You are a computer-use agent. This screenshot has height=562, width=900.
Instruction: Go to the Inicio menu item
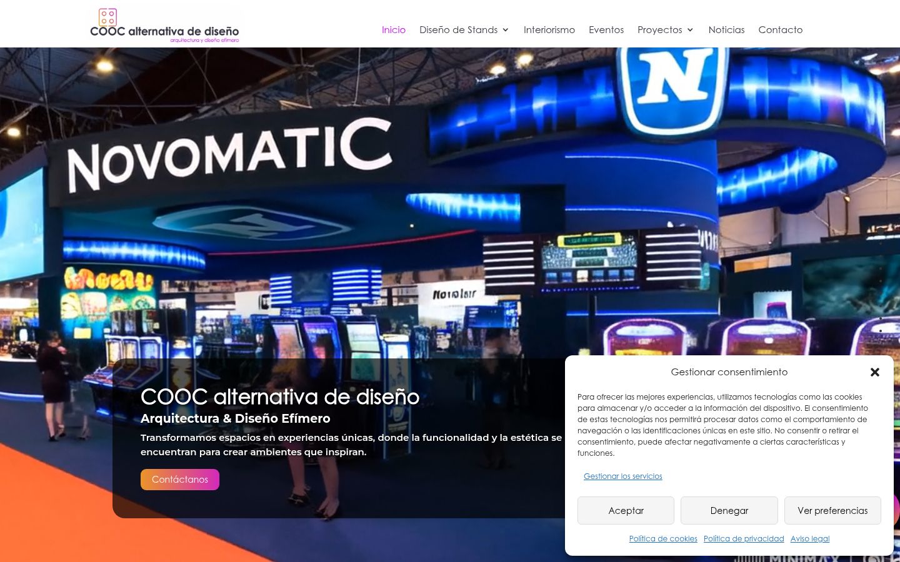(x=394, y=29)
